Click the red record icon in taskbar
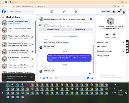 point(27,85)
